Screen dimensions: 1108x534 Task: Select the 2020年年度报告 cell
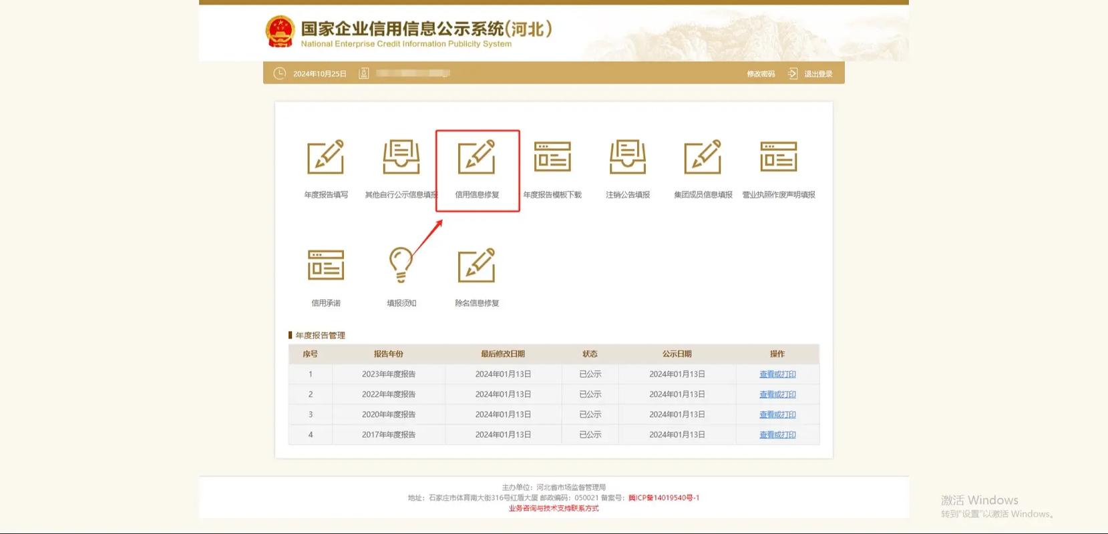pyautogui.click(x=389, y=415)
